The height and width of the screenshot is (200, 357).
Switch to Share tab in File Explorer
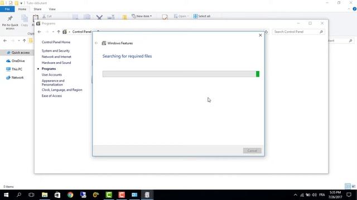(37, 9)
